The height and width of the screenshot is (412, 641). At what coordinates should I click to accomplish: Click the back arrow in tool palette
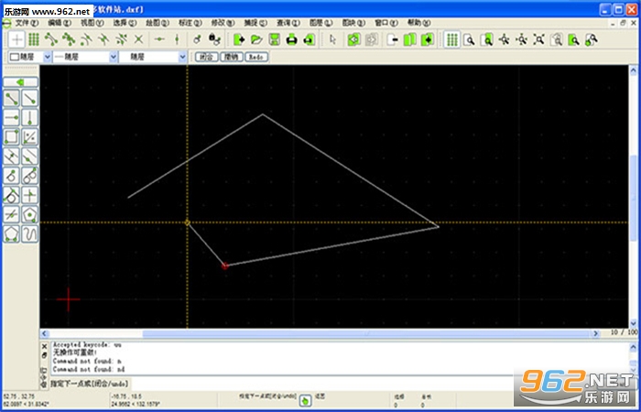(20, 82)
